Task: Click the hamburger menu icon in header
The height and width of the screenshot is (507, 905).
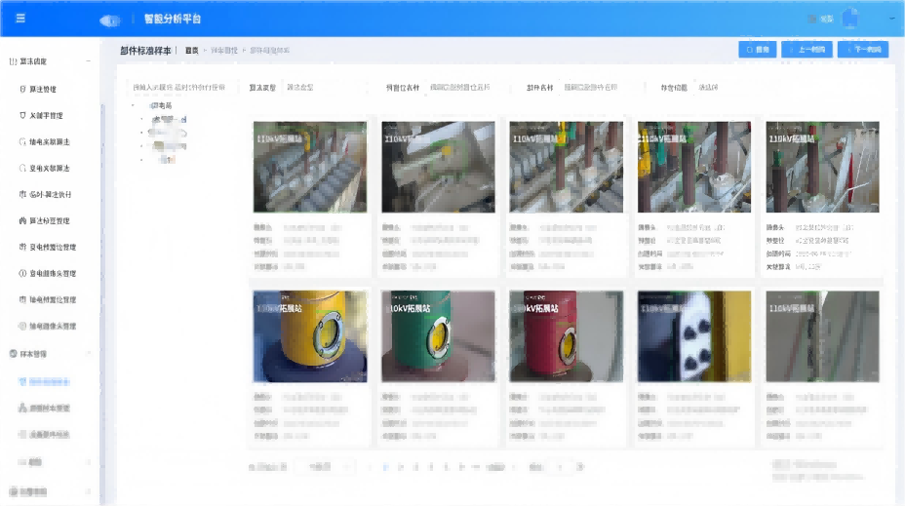Action: [x=20, y=19]
